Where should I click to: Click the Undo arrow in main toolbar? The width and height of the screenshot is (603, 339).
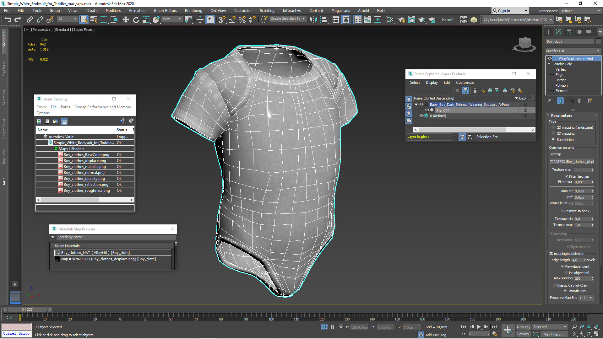pyautogui.click(x=8, y=19)
